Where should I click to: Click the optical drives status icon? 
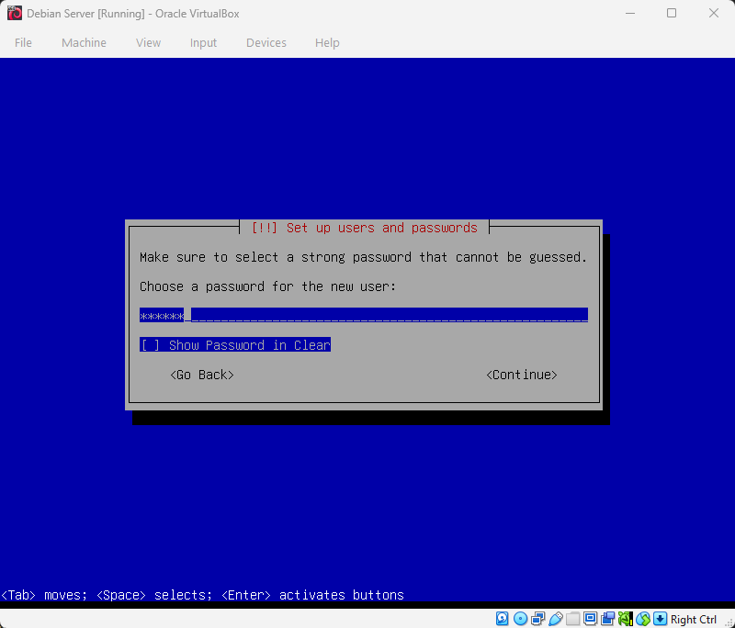point(520,619)
